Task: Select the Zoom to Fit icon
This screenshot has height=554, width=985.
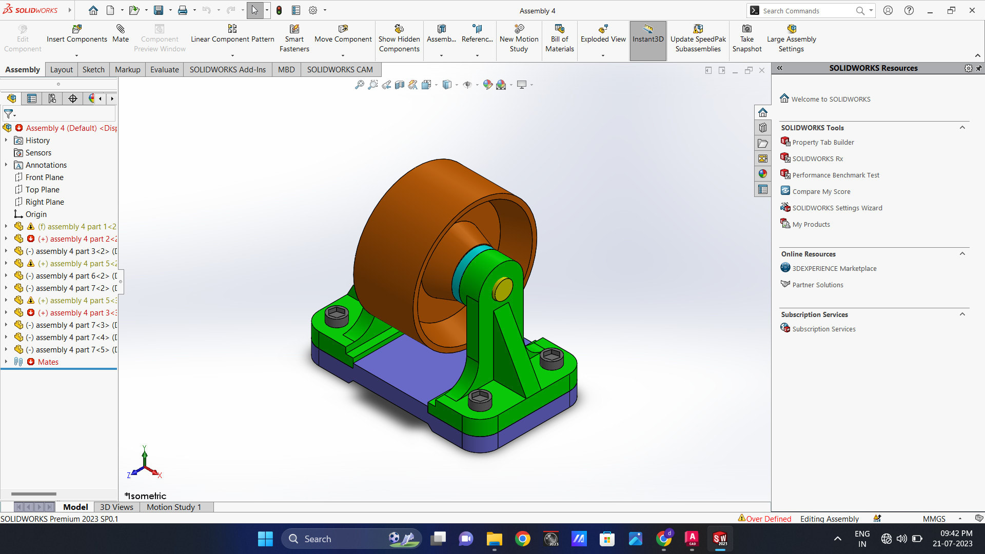Action: (x=361, y=85)
